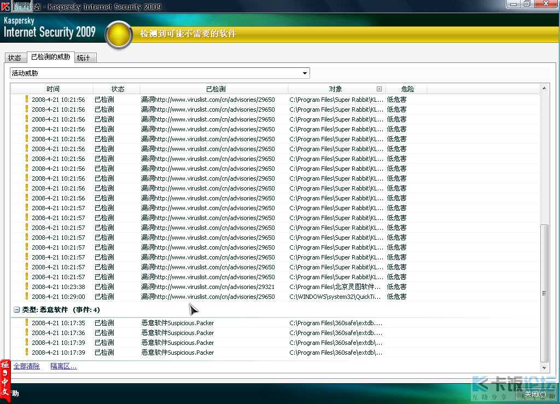The height and width of the screenshot is (404, 560).
Task: Click the 全部清除 link
Action: click(27, 366)
